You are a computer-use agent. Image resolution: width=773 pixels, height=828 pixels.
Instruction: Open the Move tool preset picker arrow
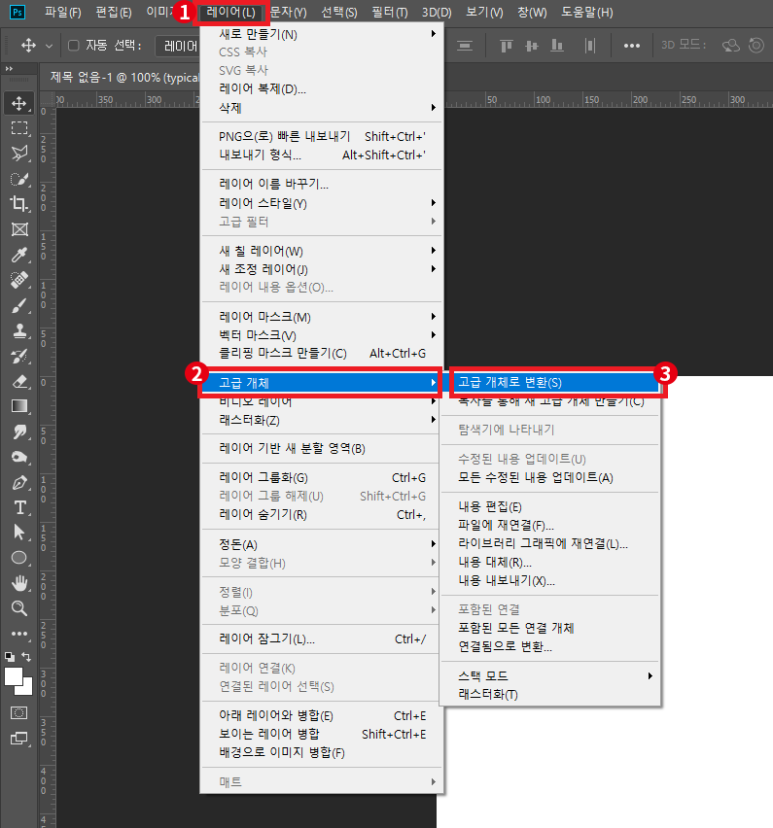click(49, 46)
